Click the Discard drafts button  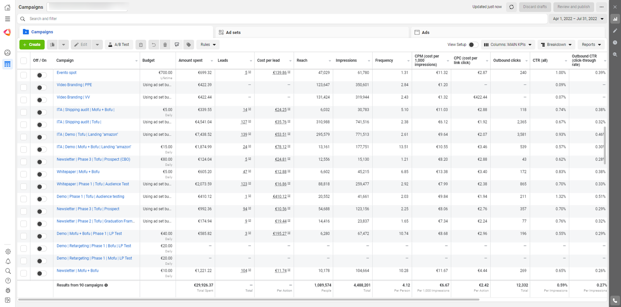coord(535,7)
